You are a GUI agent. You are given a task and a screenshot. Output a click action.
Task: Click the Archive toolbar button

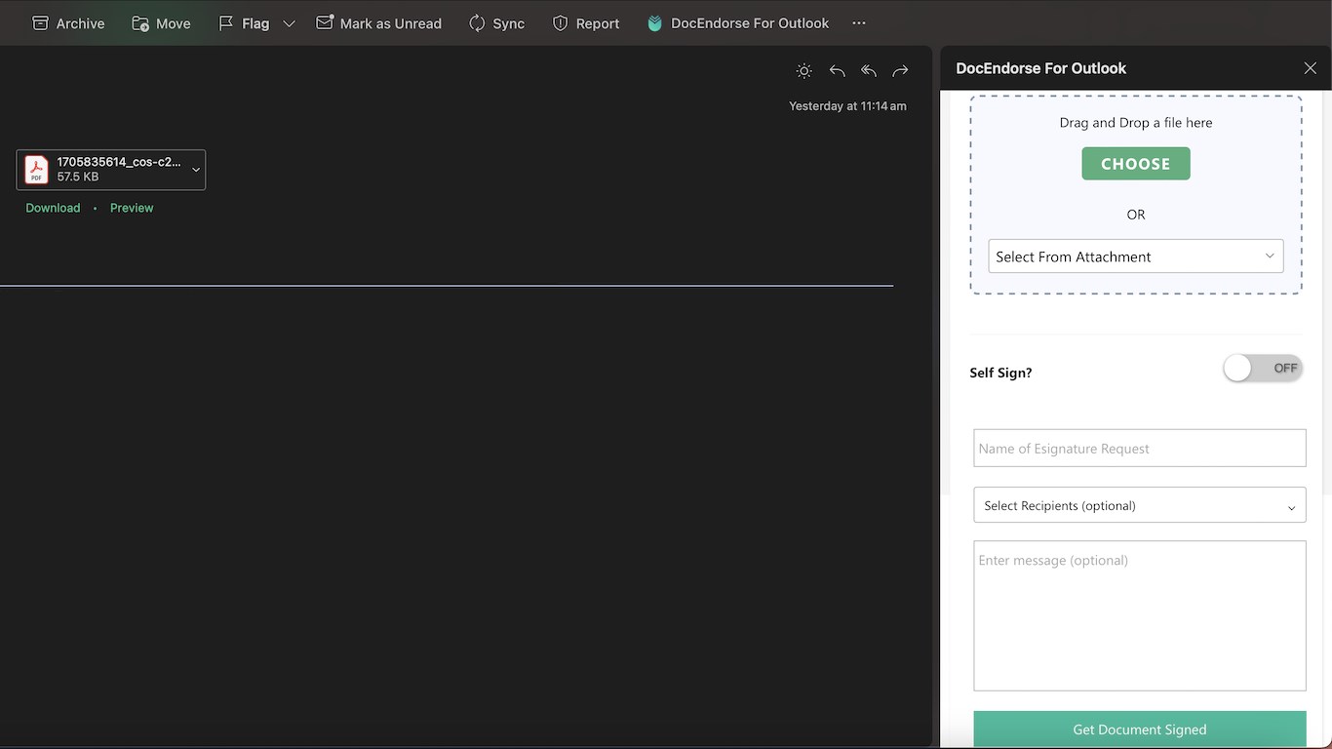click(x=68, y=23)
